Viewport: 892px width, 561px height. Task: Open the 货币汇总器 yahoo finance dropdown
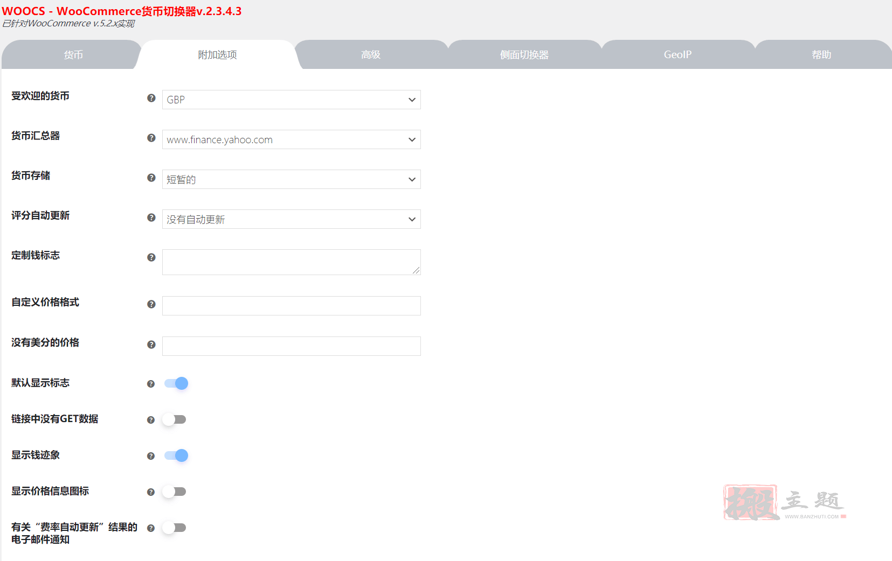click(292, 139)
